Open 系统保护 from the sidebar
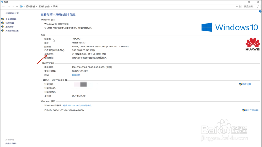Screen dimensions: 262x147 click(10, 27)
